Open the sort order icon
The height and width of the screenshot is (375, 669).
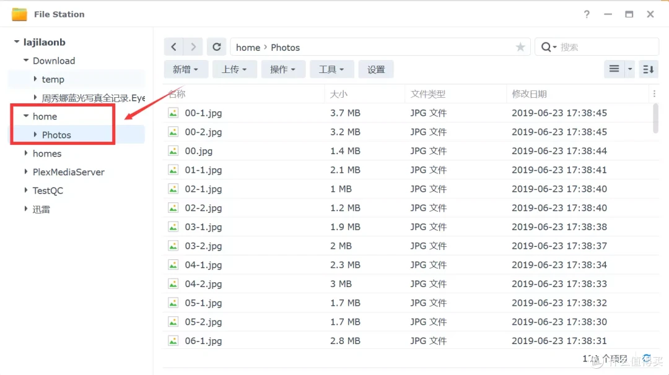pos(648,69)
